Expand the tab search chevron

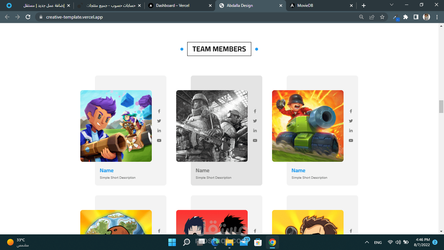click(392, 5)
